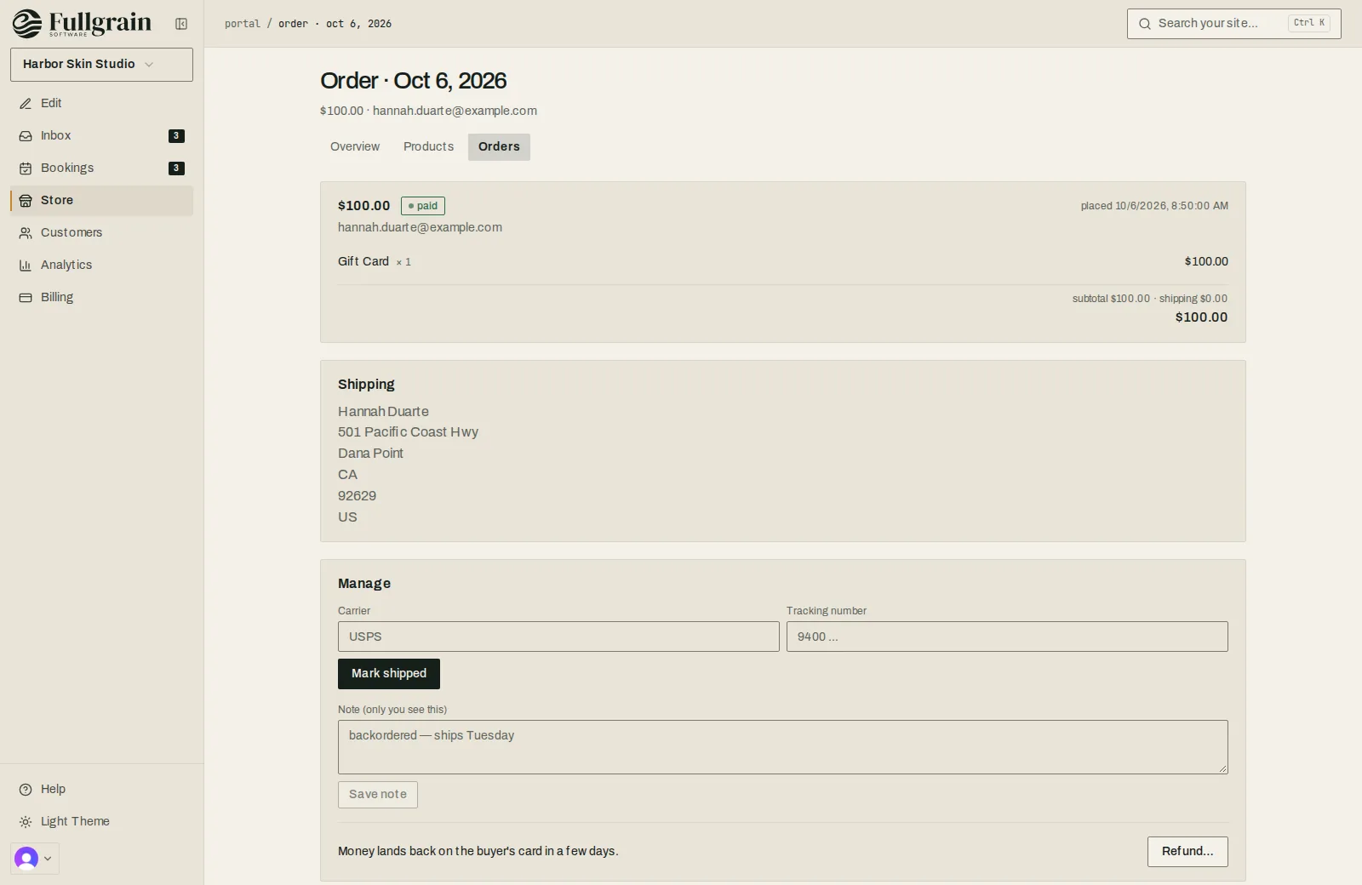This screenshot has width=1362, height=885.
Task: Click the Store shop icon
Action: tap(26, 201)
